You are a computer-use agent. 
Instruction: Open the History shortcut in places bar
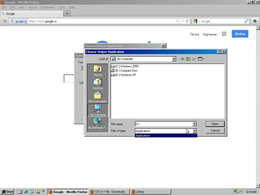tap(98, 71)
